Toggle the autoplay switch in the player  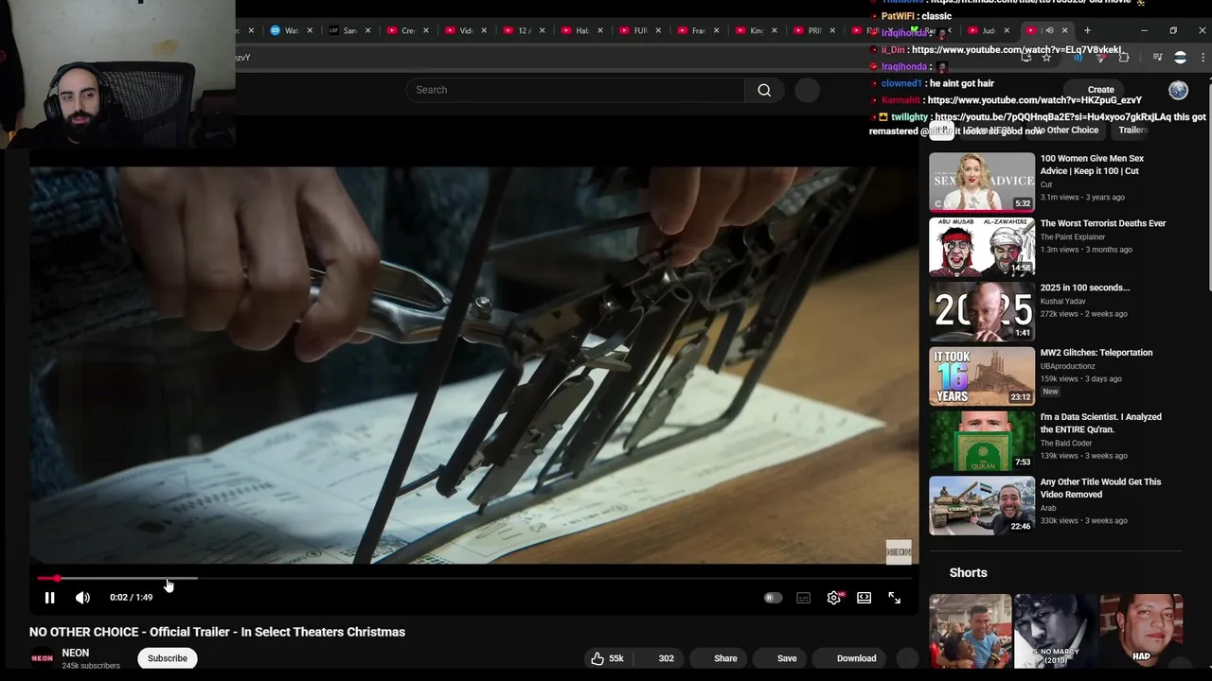pyautogui.click(x=773, y=598)
